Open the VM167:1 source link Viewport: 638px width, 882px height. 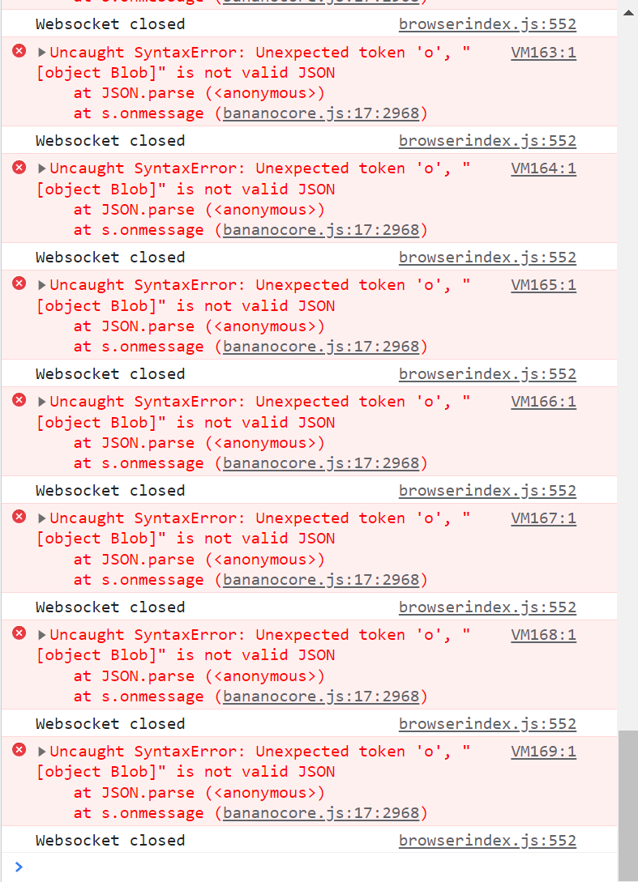click(x=543, y=518)
